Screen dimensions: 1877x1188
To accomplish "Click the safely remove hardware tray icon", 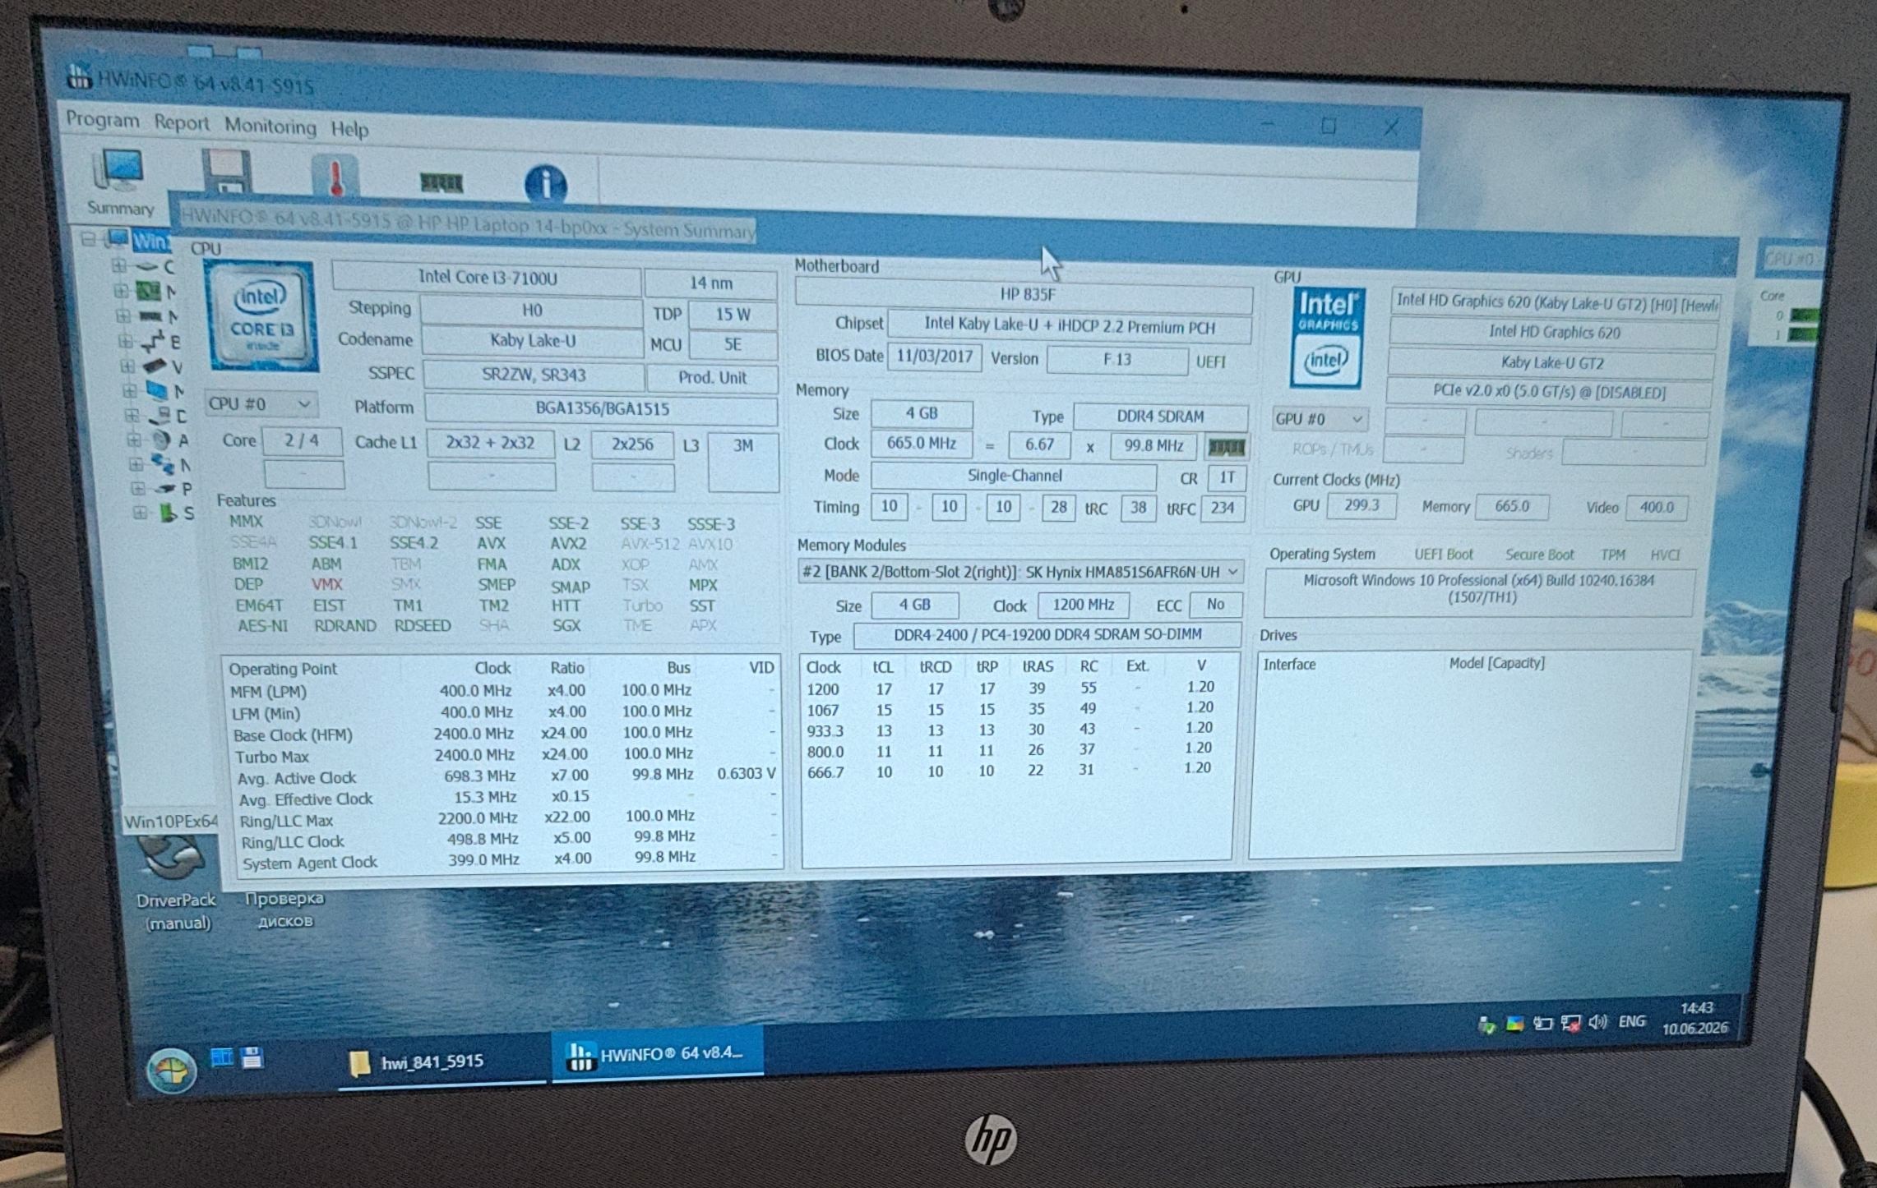I will coord(1486,1025).
